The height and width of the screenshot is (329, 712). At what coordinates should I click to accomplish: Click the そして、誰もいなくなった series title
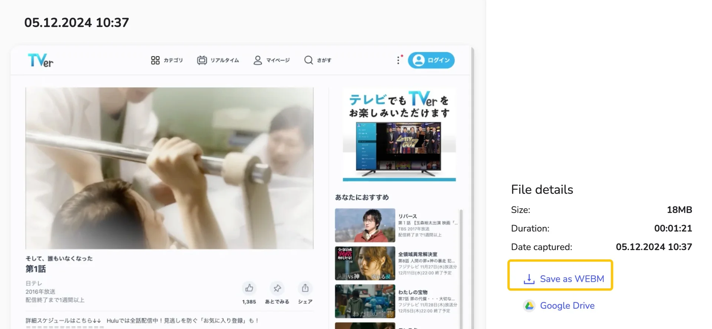(59, 258)
